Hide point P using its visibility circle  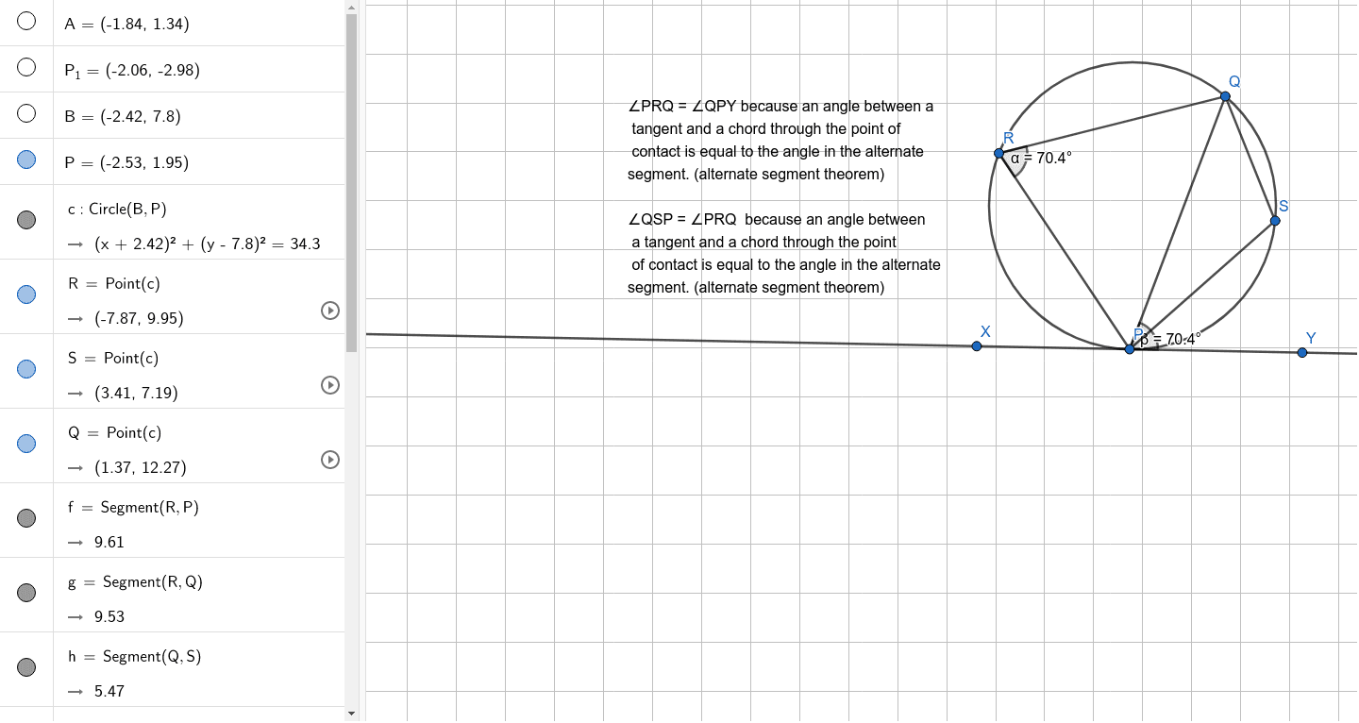(x=26, y=160)
